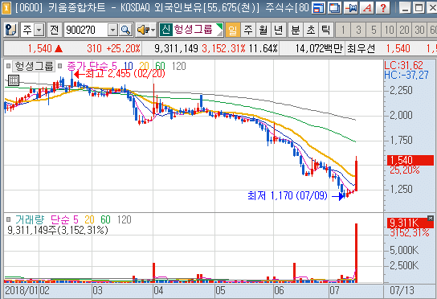Click the current price tag 1,540 on axis
The width and height of the screenshot is (437, 299).
410,160
